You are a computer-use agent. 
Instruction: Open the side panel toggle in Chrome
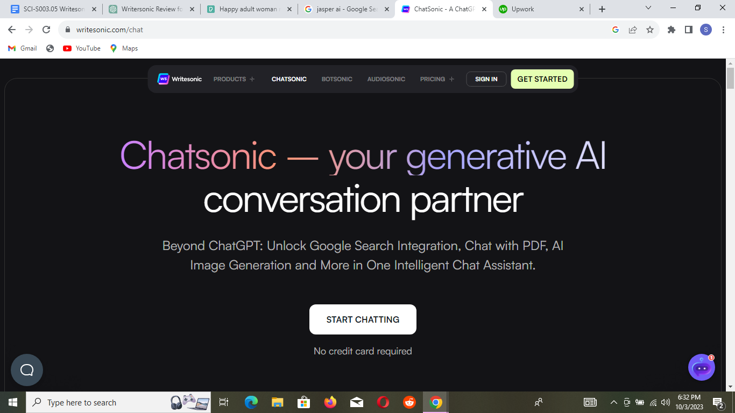(x=688, y=30)
